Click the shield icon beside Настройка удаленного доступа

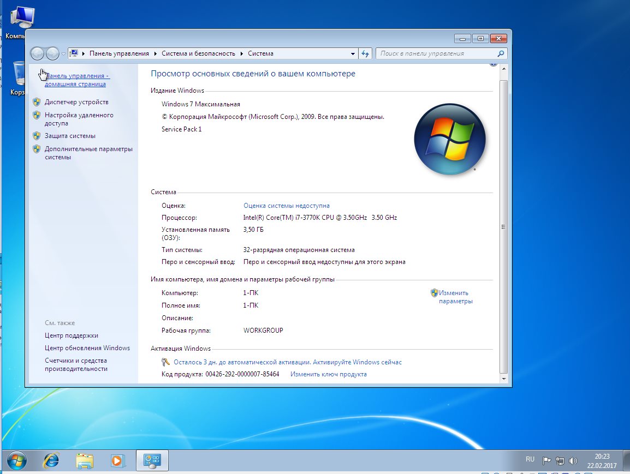point(37,115)
